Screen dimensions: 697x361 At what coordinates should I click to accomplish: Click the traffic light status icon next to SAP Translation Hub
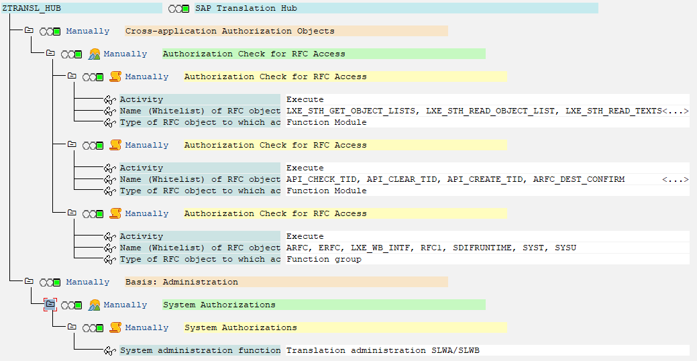point(178,9)
